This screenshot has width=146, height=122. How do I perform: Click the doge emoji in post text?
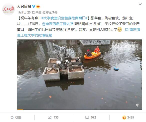pyautogui.click(x=120, y=29)
